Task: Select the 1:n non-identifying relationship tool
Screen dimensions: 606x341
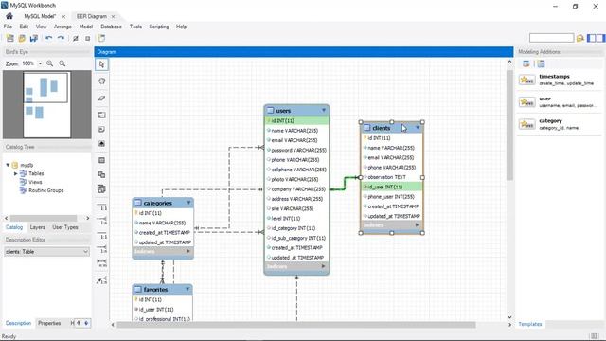Action: [101, 221]
